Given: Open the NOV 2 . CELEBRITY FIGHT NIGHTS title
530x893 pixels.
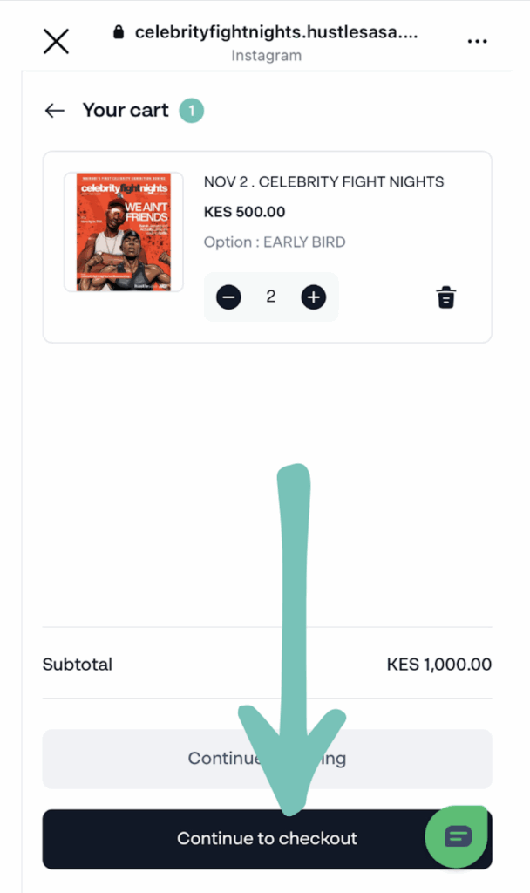Looking at the screenshot, I should [x=323, y=182].
